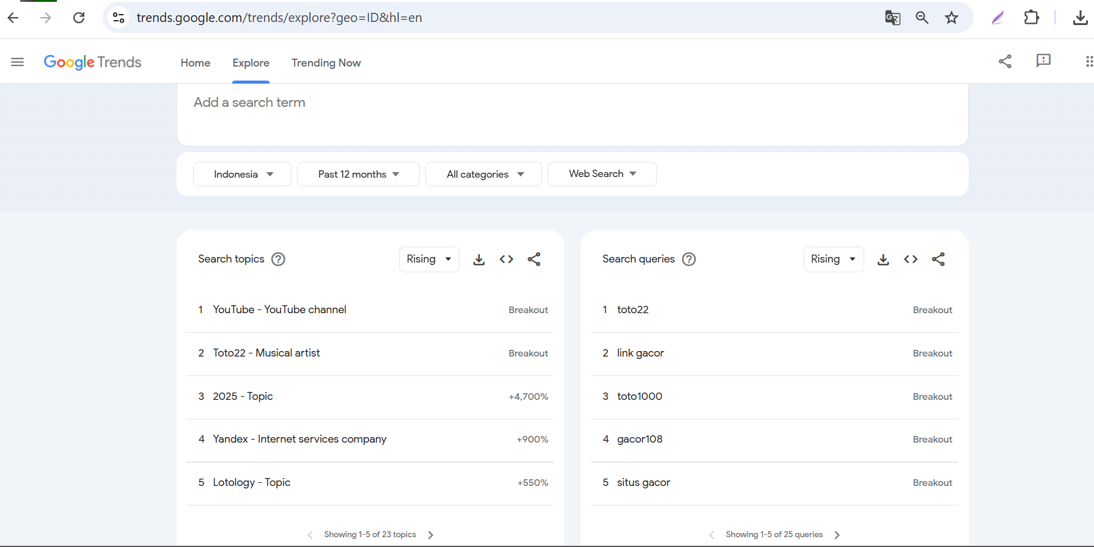Go to next page of search queries
The width and height of the screenshot is (1094, 547).
[837, 535]
